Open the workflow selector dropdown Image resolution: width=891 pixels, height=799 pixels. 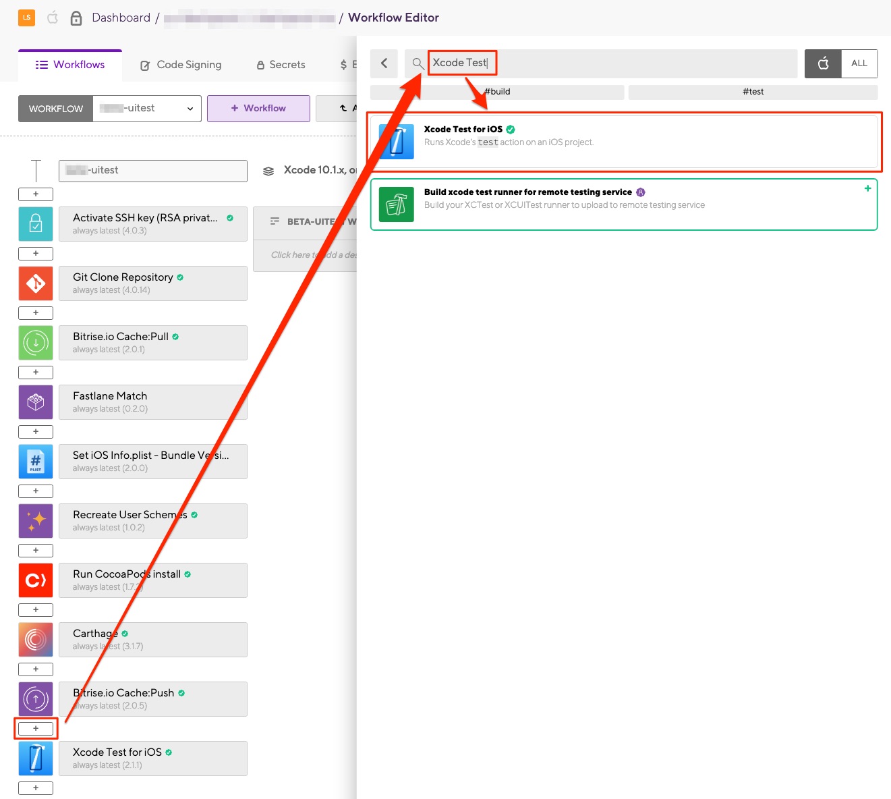[x=147, y=109]
